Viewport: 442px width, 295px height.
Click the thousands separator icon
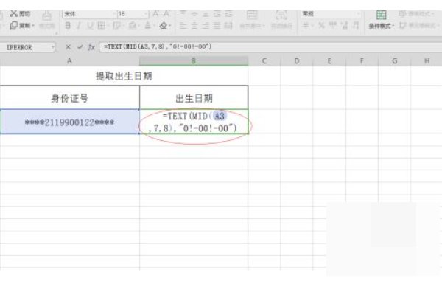coord(333,26)
